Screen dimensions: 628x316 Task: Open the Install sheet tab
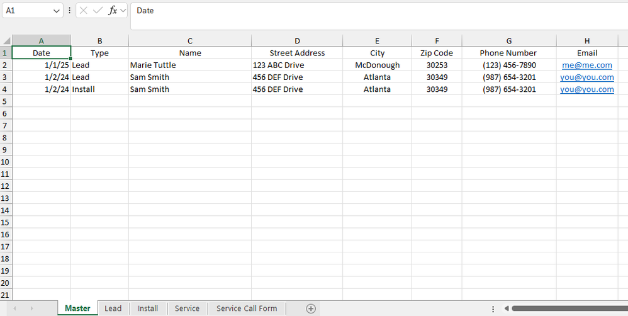coord(148,308)
